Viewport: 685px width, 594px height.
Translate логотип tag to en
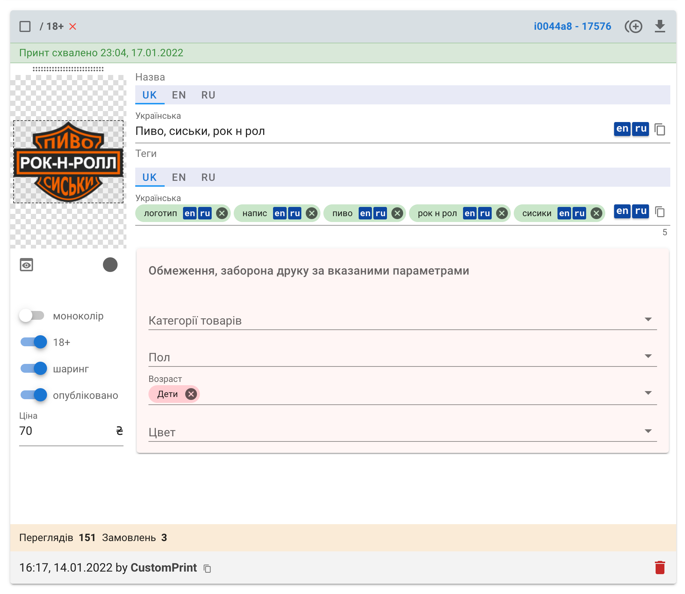tap(190, 213)
